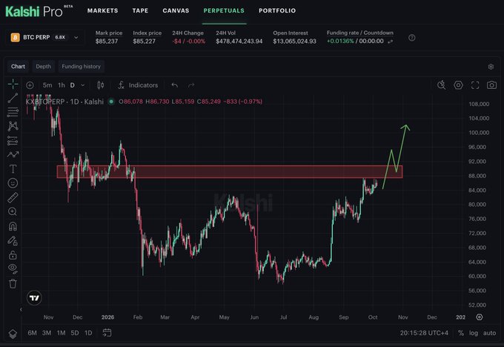
Task: Undo the last chart action
Action: (174, 85)
